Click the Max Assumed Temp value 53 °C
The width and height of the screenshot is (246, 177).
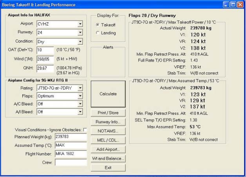[x=195, y=127]
